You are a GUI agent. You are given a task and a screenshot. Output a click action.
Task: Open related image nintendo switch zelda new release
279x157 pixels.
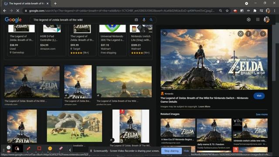coord(250,128)
